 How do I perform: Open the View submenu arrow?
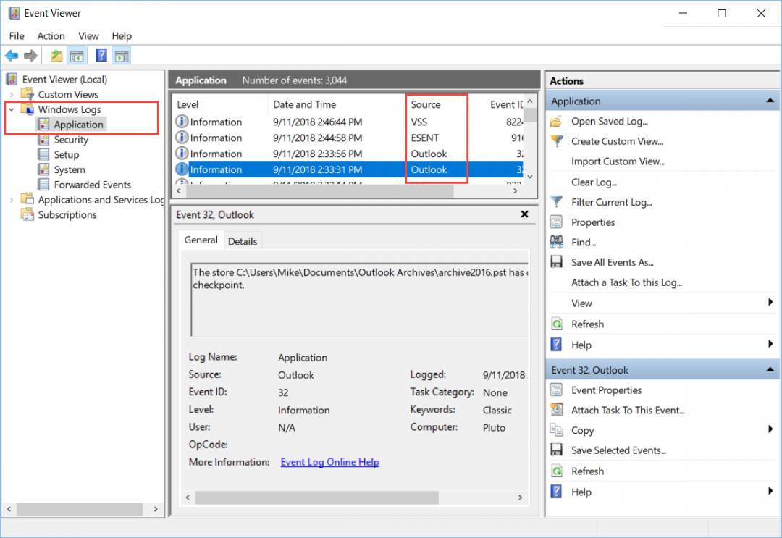(771, 303)
